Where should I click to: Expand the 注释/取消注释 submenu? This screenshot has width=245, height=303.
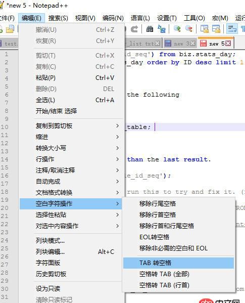pos(72,170)
